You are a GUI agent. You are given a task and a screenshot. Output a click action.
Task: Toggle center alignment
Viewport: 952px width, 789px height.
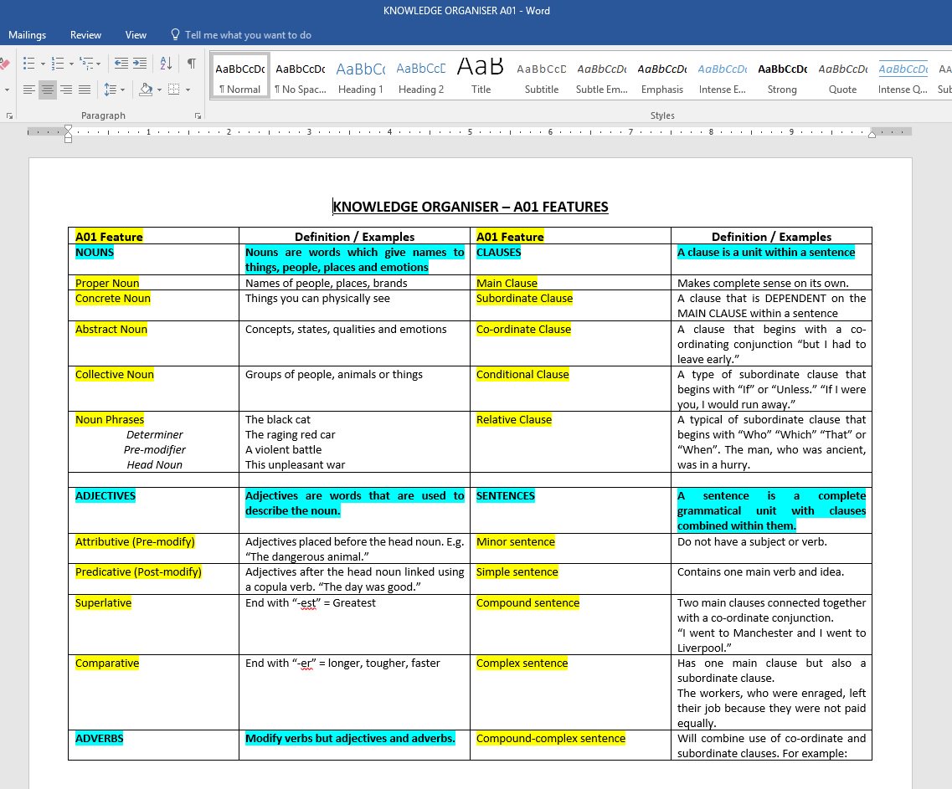point(48,90)
